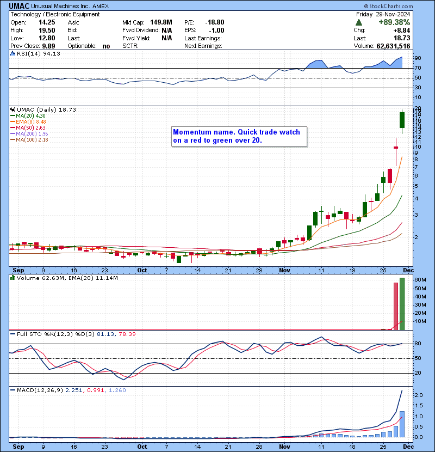Click the tallest MACD histogram bar
The width and height of the screenshot is (435, 452).
pos(402,424)
